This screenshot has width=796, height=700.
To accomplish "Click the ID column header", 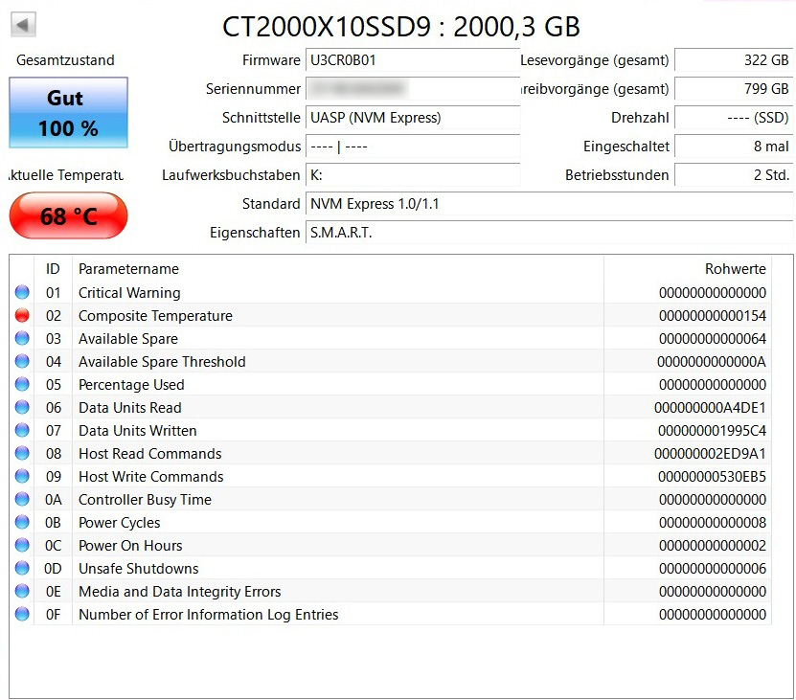I will coord(54,269).
